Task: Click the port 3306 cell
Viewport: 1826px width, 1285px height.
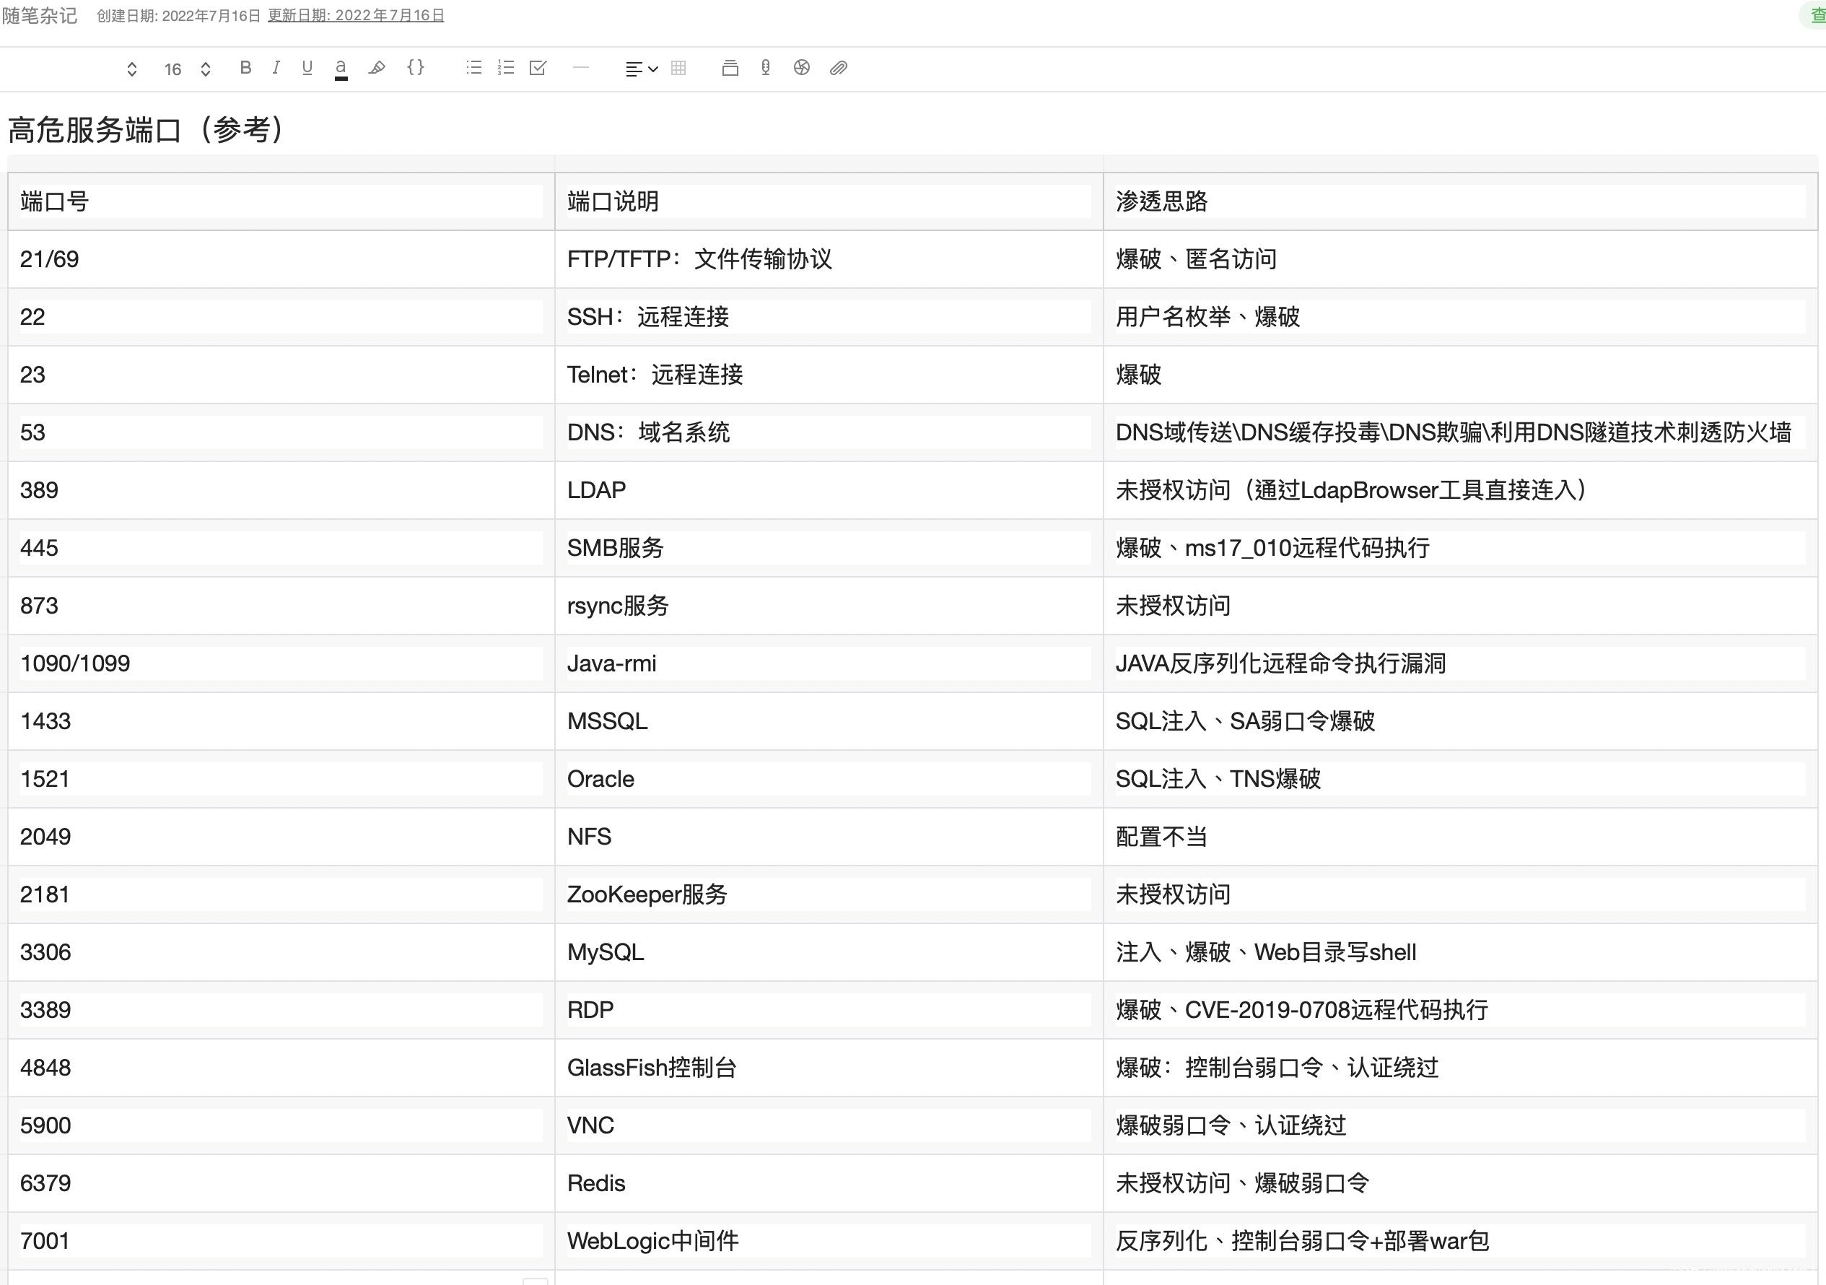Action: pos(281,952)
